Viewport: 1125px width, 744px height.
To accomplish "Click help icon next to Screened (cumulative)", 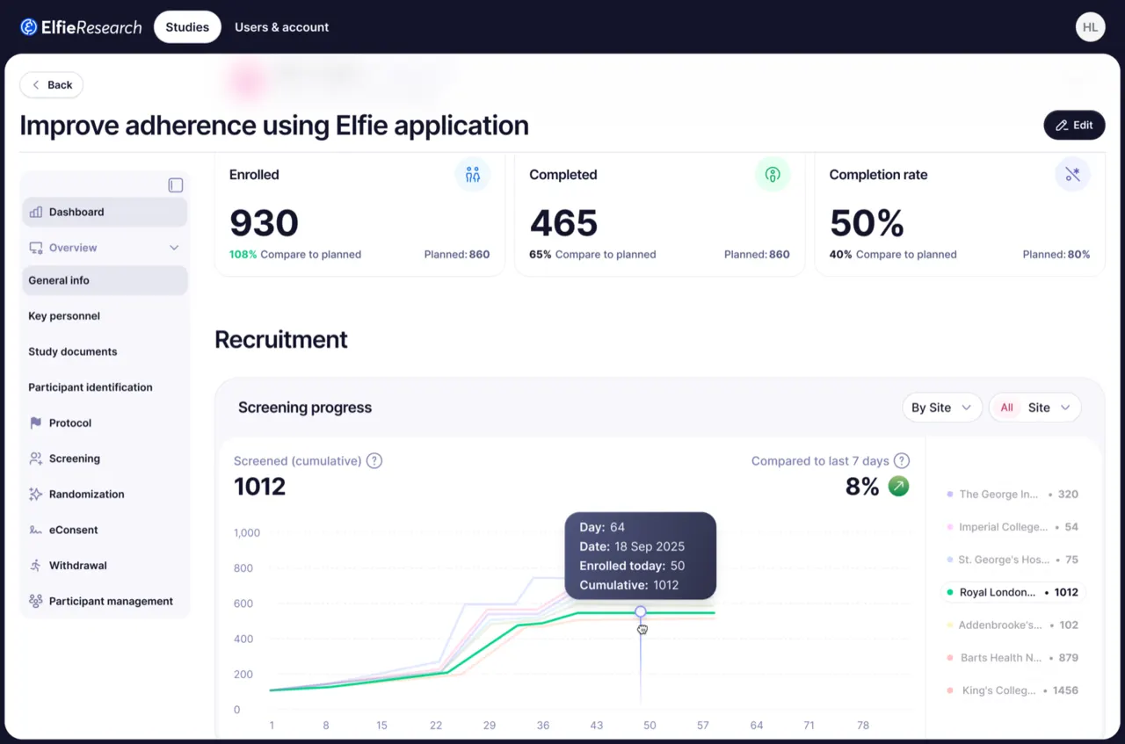I will (x=374, y=461).
